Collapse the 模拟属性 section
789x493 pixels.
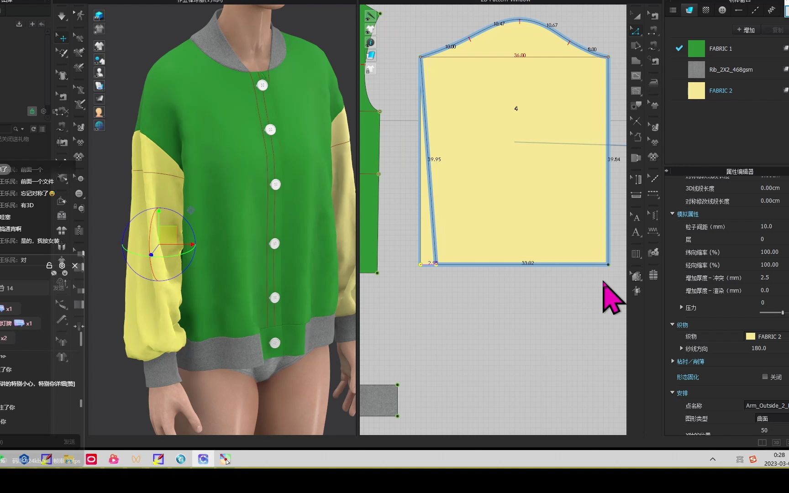[672, 214]
